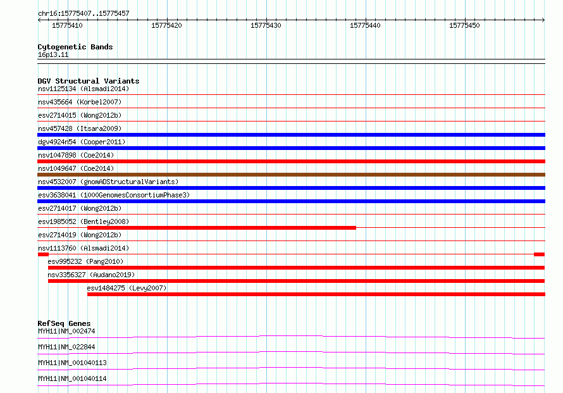Open variant dgv4924n54 (Cooper2011)
This screenshot has width=563, height=393.
point(82,142)
